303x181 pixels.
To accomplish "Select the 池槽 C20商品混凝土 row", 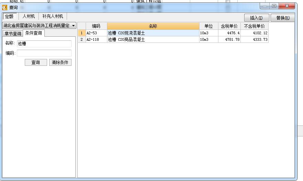I will [153, 39].
